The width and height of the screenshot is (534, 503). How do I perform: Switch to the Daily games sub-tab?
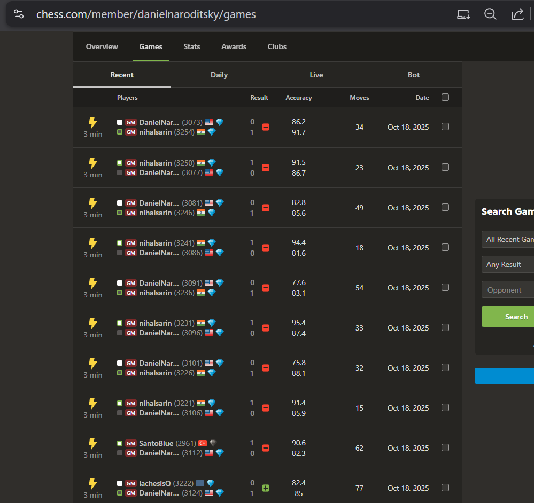[219, 75]
